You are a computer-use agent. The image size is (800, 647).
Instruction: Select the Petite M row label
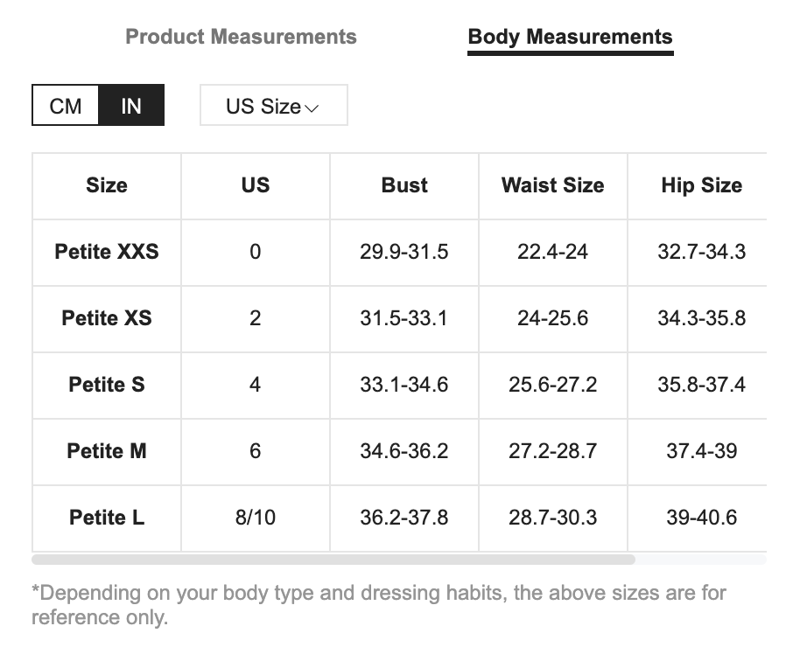pos(107,451)
